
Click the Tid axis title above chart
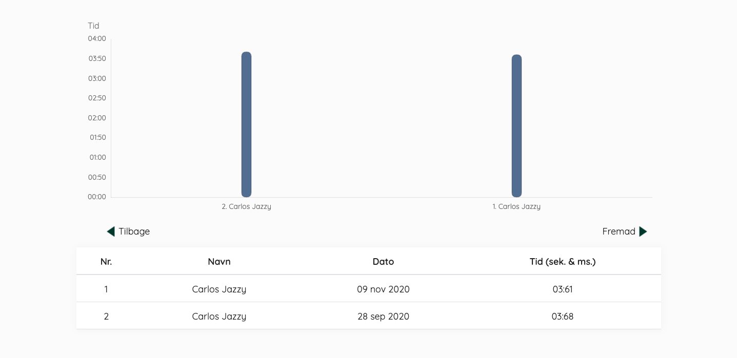(x=93, y=26)
